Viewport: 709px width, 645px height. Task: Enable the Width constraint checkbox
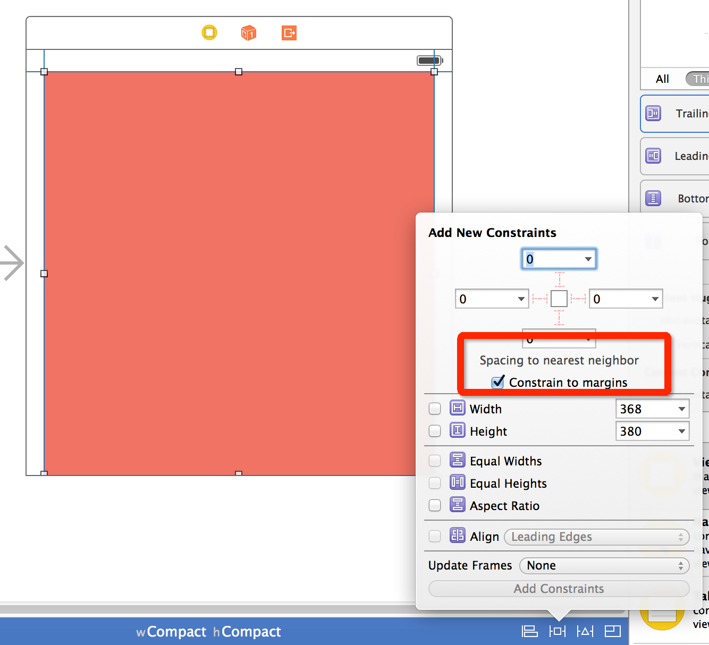tap(435, 409)
